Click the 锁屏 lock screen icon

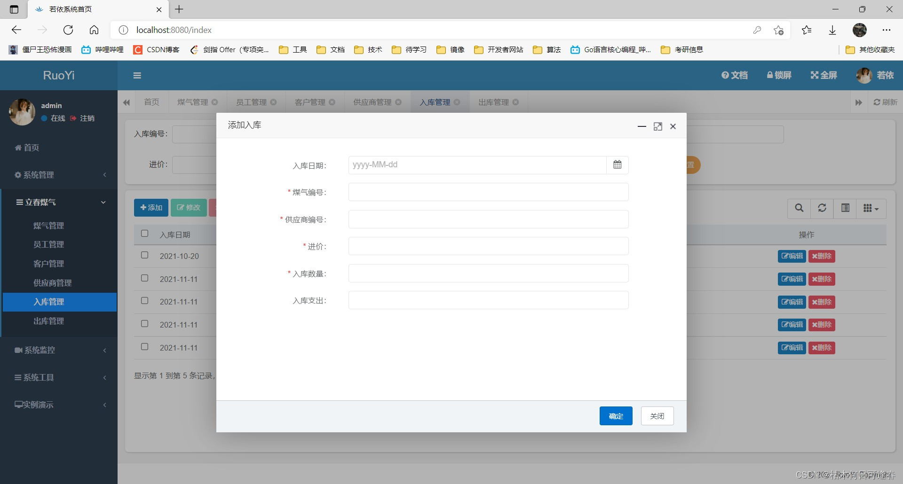pos(779,75)
